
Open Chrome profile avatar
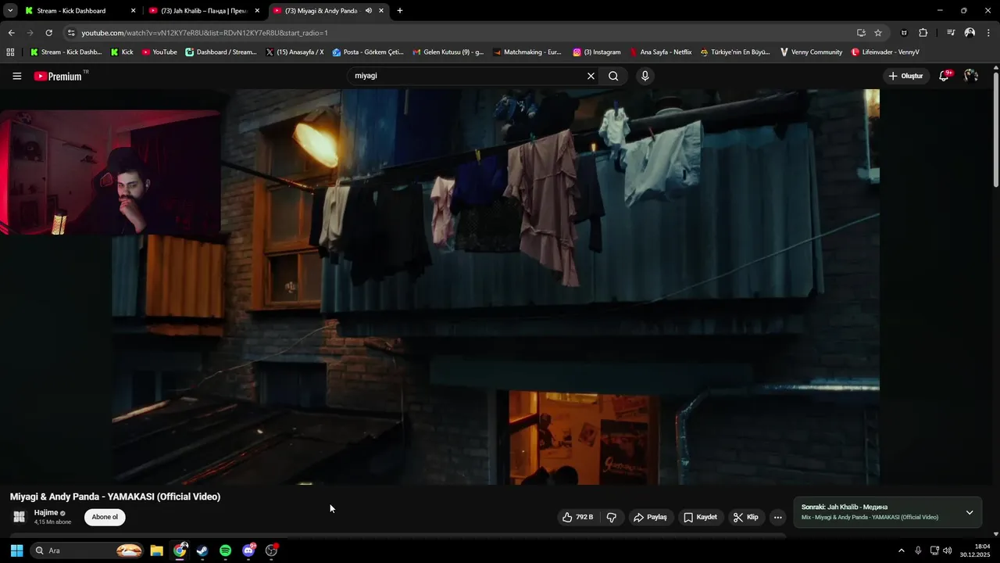tap(970, 33)
